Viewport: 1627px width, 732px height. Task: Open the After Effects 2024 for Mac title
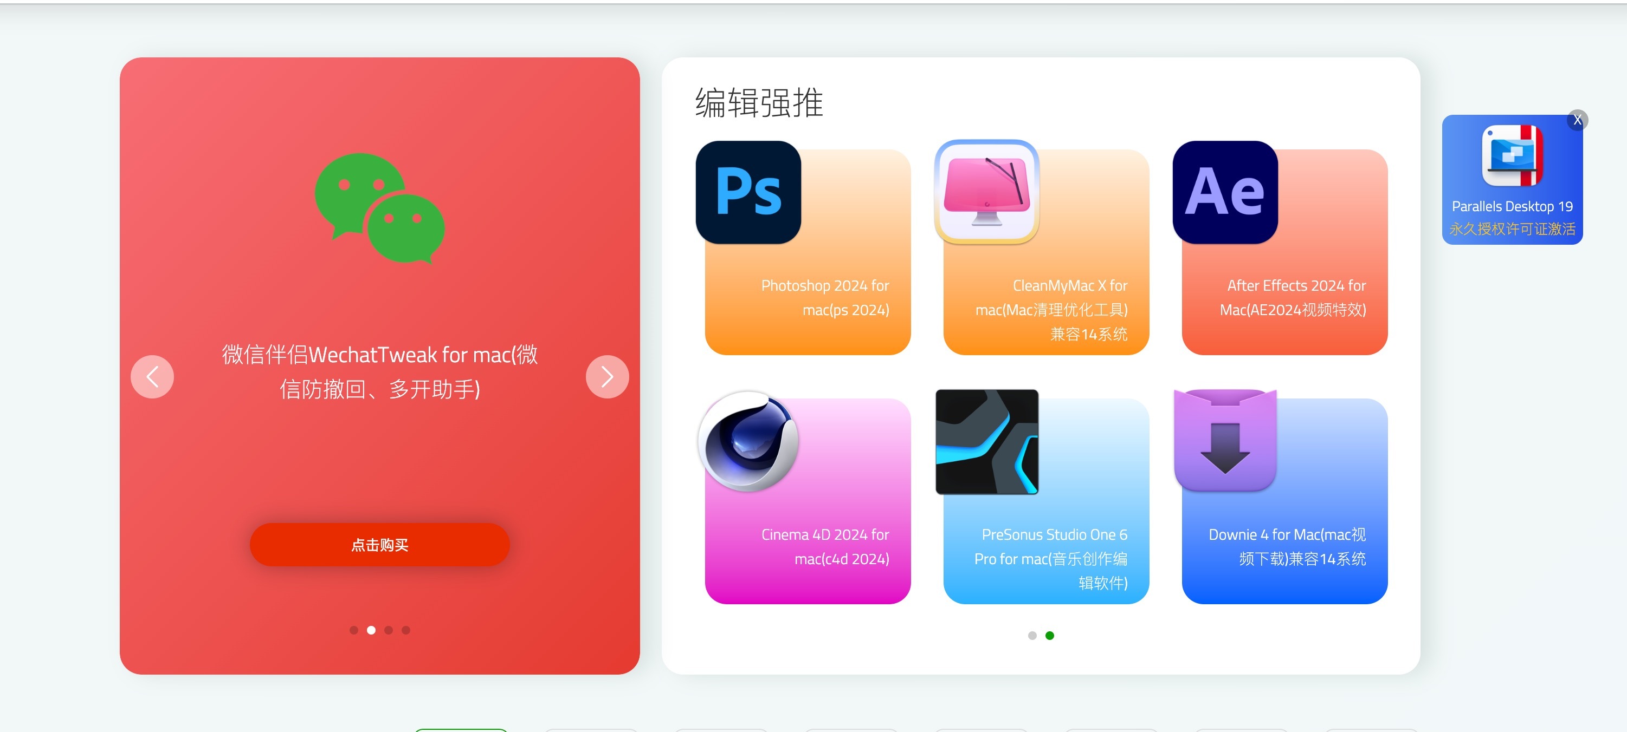pos(1293,298)
